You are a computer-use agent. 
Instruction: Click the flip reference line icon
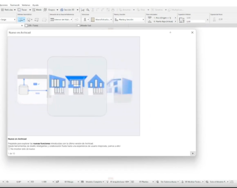pyautogui.click(x=76, y=20)
